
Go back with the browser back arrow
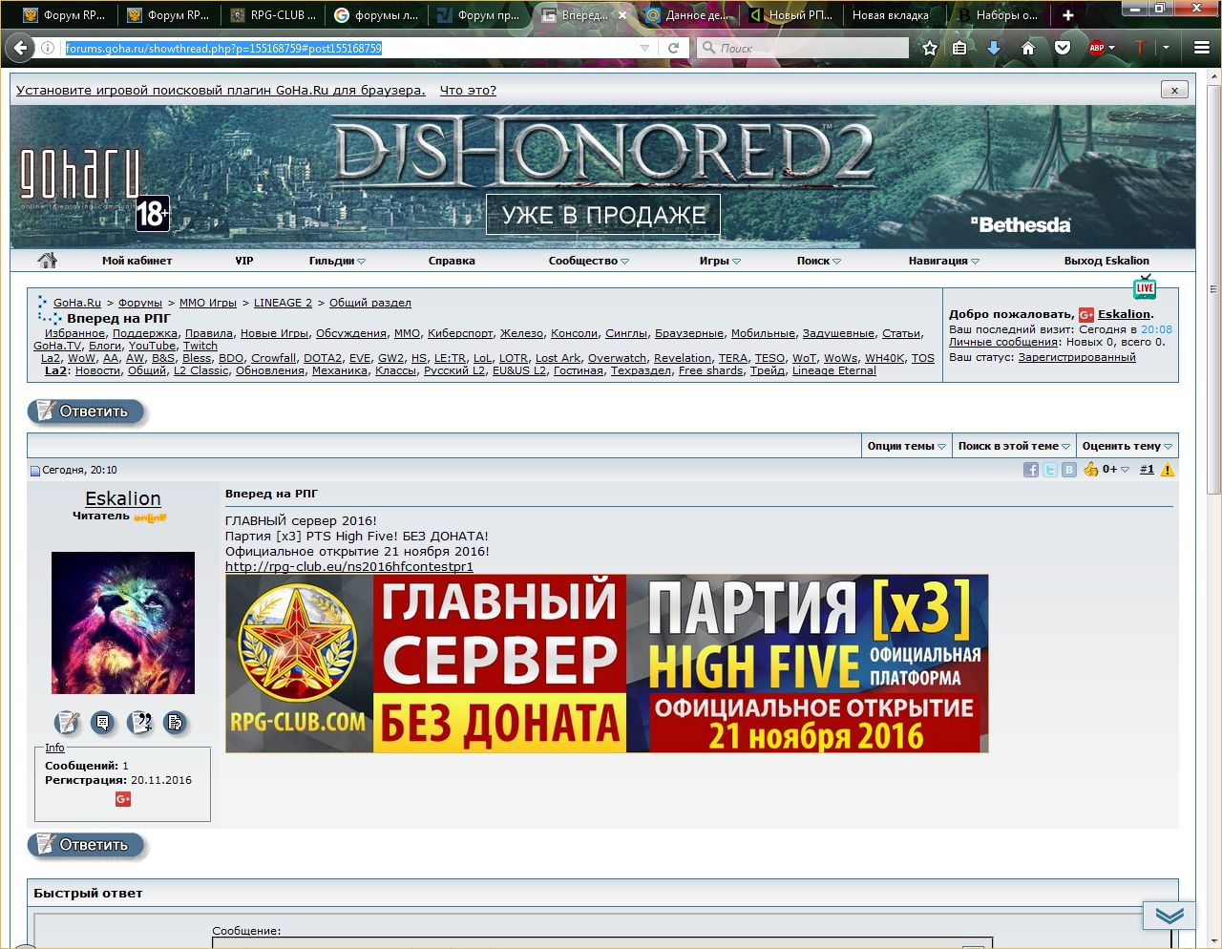click(x=20, y=48)
